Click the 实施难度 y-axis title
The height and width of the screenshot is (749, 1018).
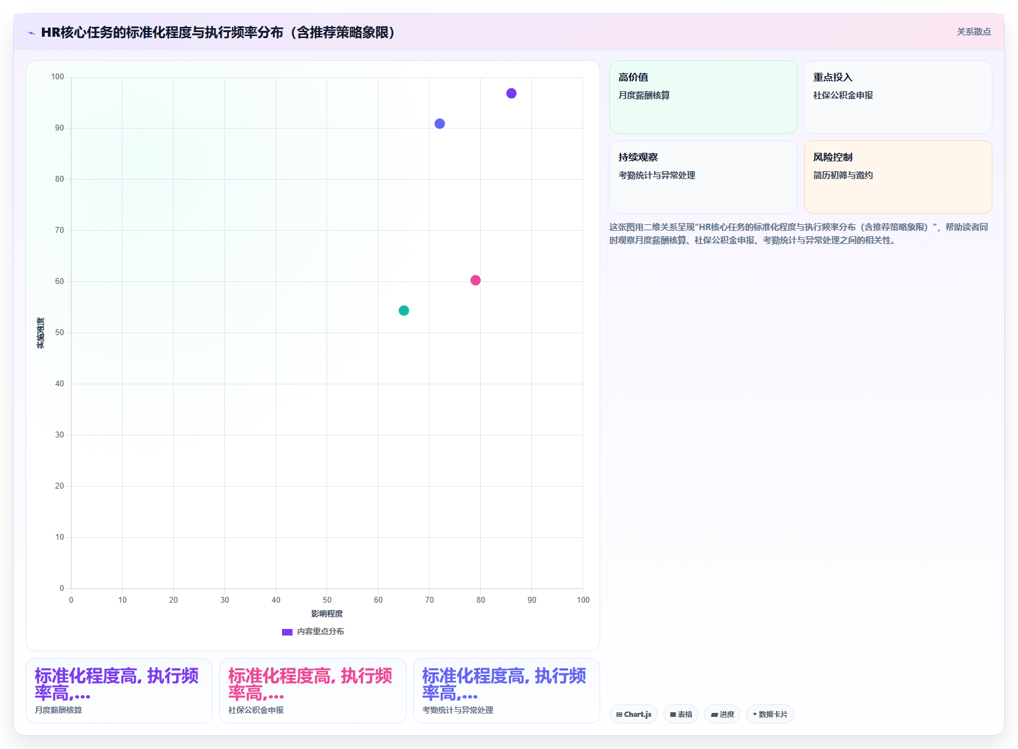pyautogui.click(x=41, y=333)
